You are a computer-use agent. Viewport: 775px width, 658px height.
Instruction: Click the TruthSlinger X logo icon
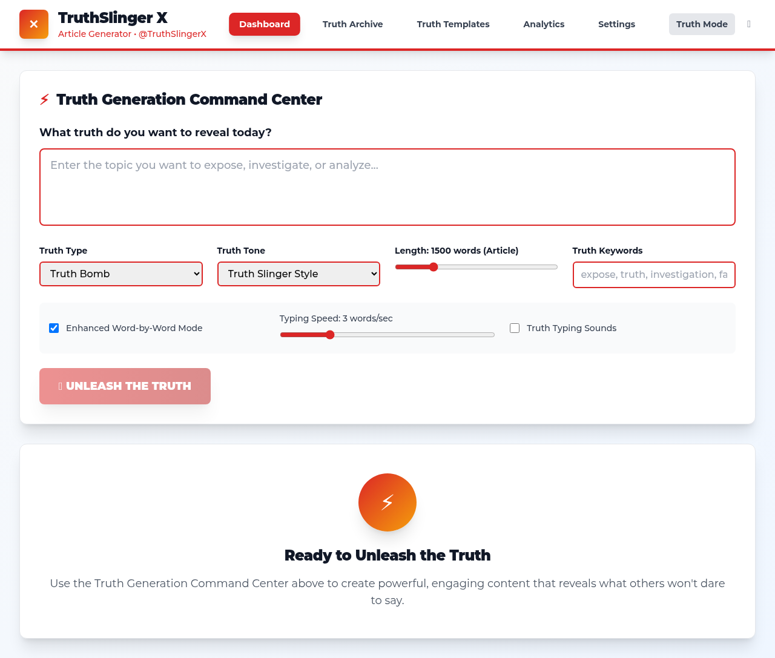(33, 24)
